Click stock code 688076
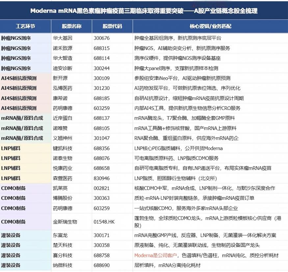Viewport: 288px width, 272px height. (x=102, y=158)
